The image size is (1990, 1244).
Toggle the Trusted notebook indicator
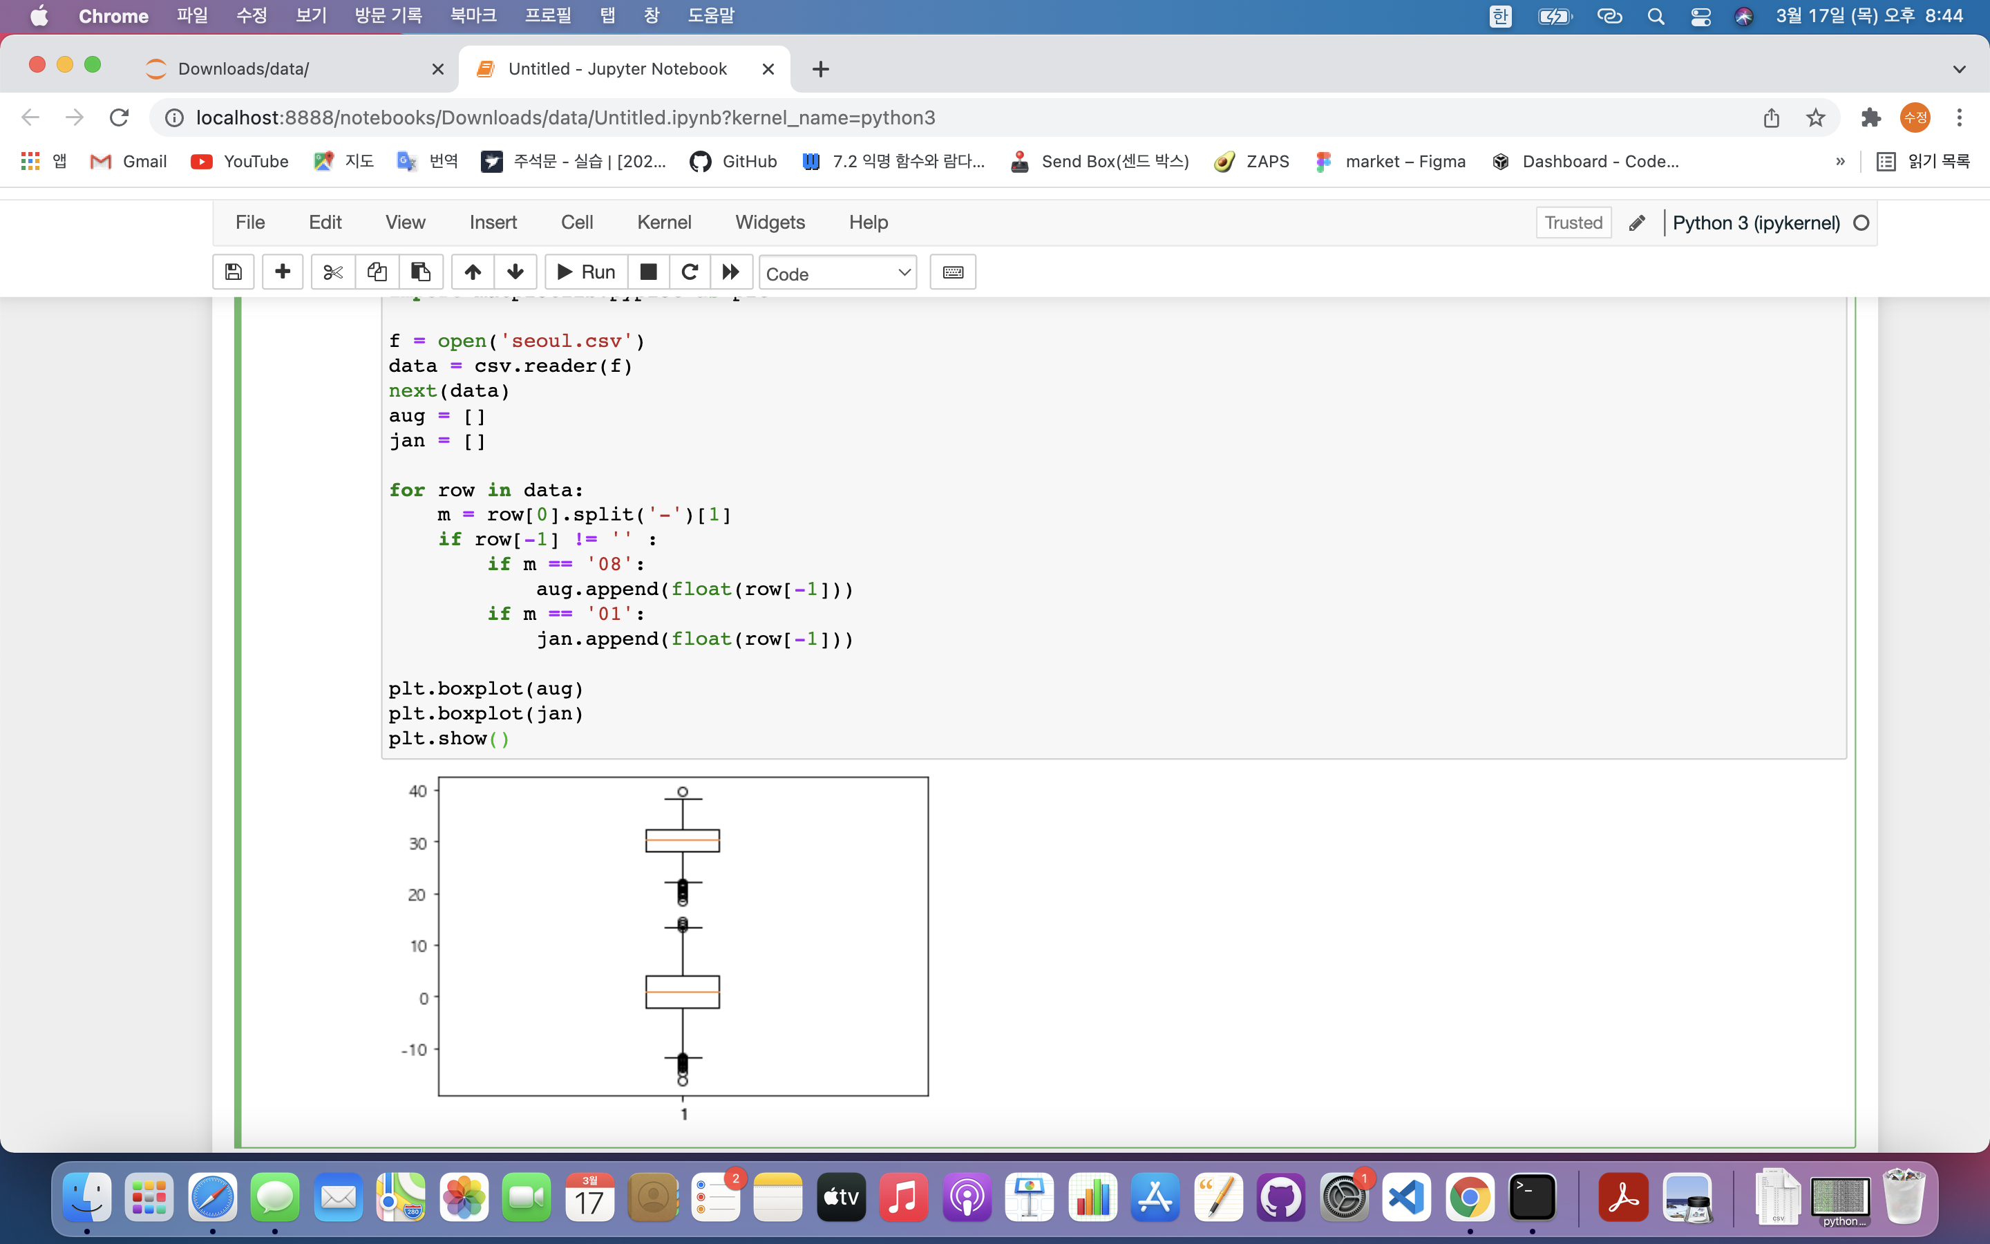tap(1573, 222)
